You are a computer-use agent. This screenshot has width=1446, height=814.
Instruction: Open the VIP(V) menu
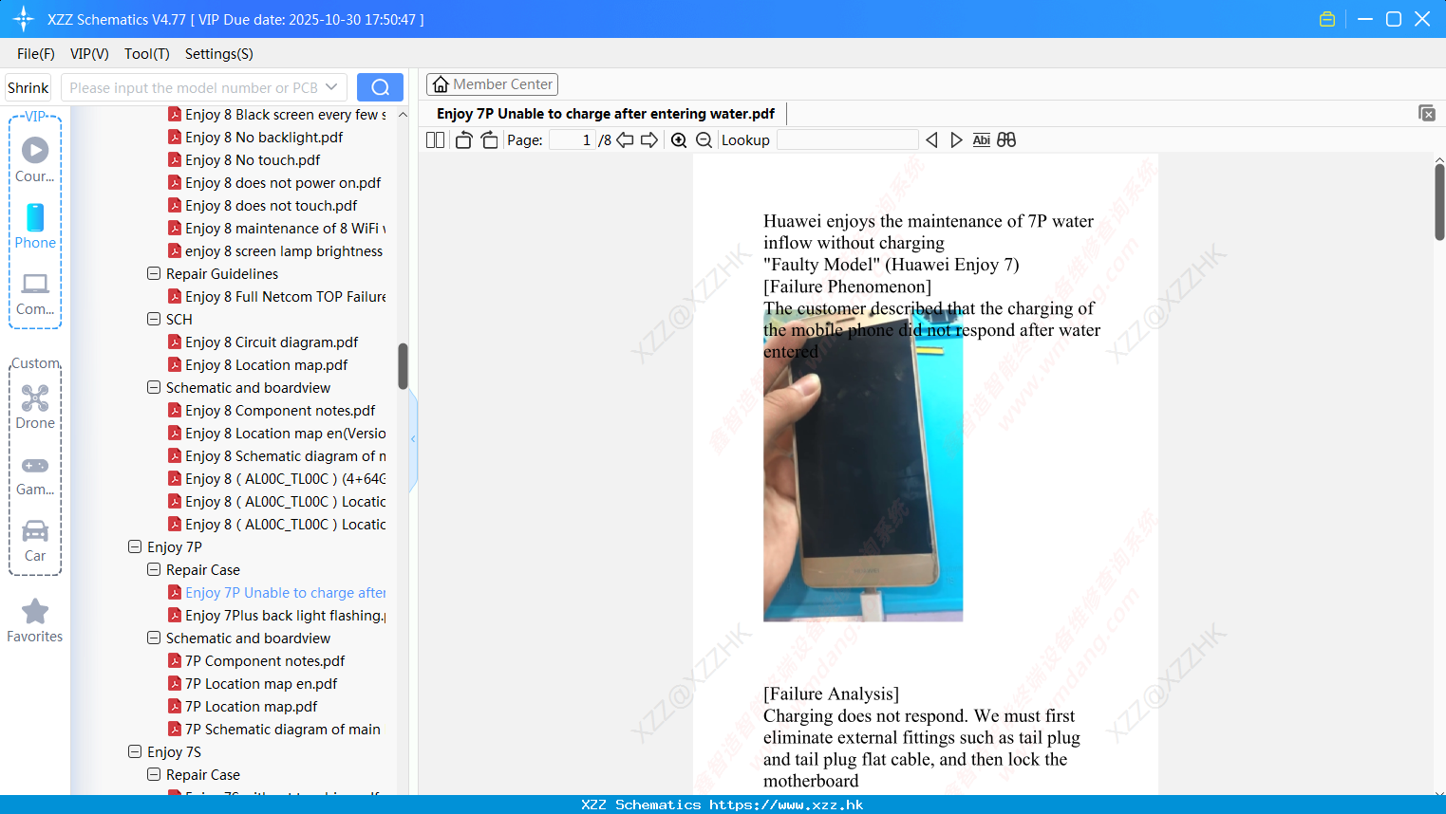point(88,54)
